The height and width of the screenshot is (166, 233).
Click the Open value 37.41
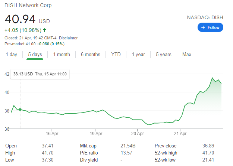tap(48, 146)
